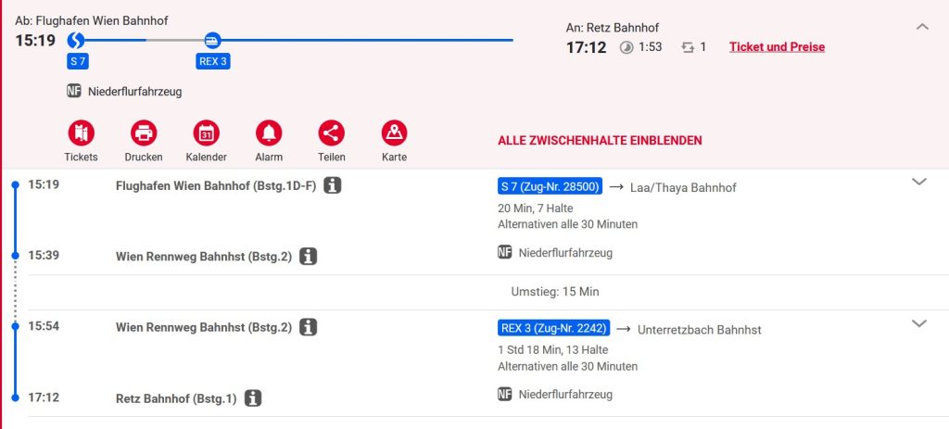Click info icon next to Retz Bahnhof
The image size is (949, 429).
point(253,398)
